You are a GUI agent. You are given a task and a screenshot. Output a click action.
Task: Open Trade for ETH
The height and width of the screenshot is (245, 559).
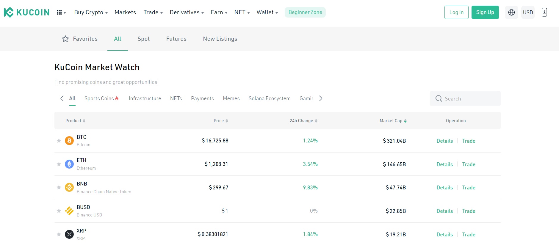(x=469, y=164)
